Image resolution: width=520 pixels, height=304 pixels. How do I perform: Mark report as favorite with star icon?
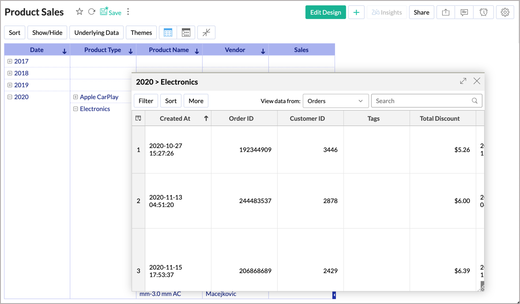[79, 12]
